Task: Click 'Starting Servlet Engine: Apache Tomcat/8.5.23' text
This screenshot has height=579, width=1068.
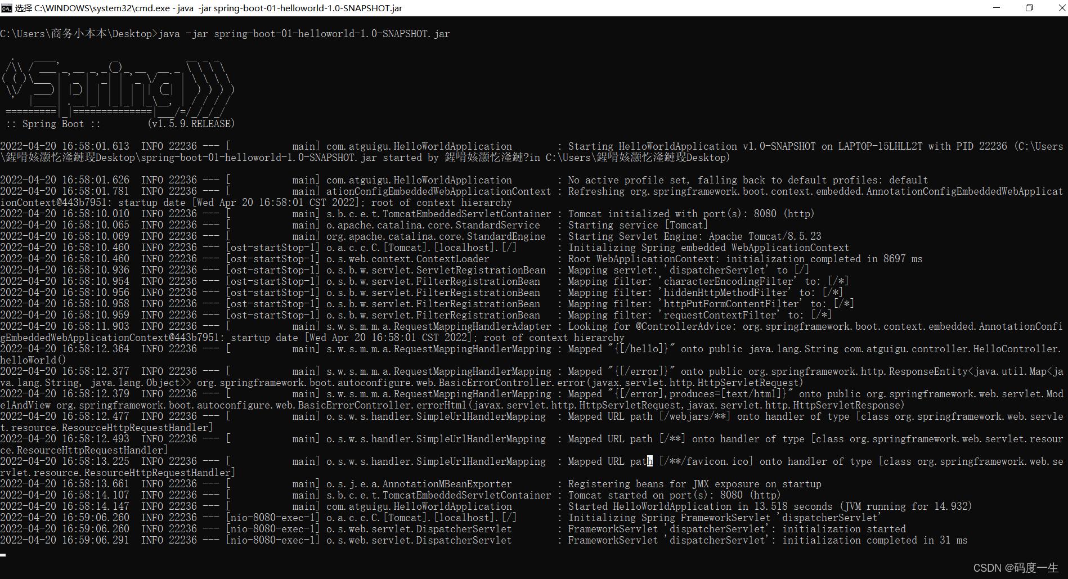Action: tap(694, 236)
